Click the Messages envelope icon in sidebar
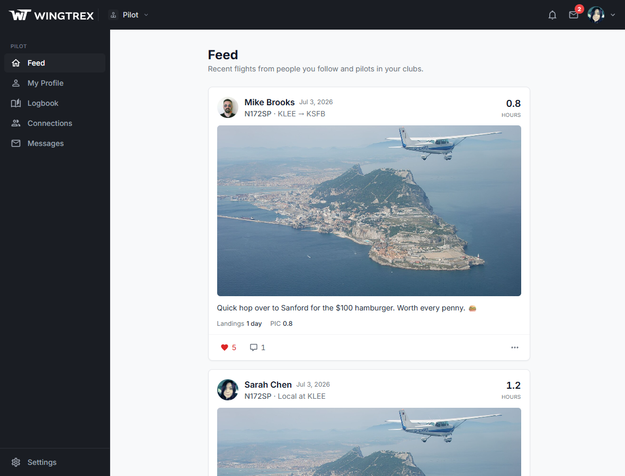 click(x=16, y=143)
